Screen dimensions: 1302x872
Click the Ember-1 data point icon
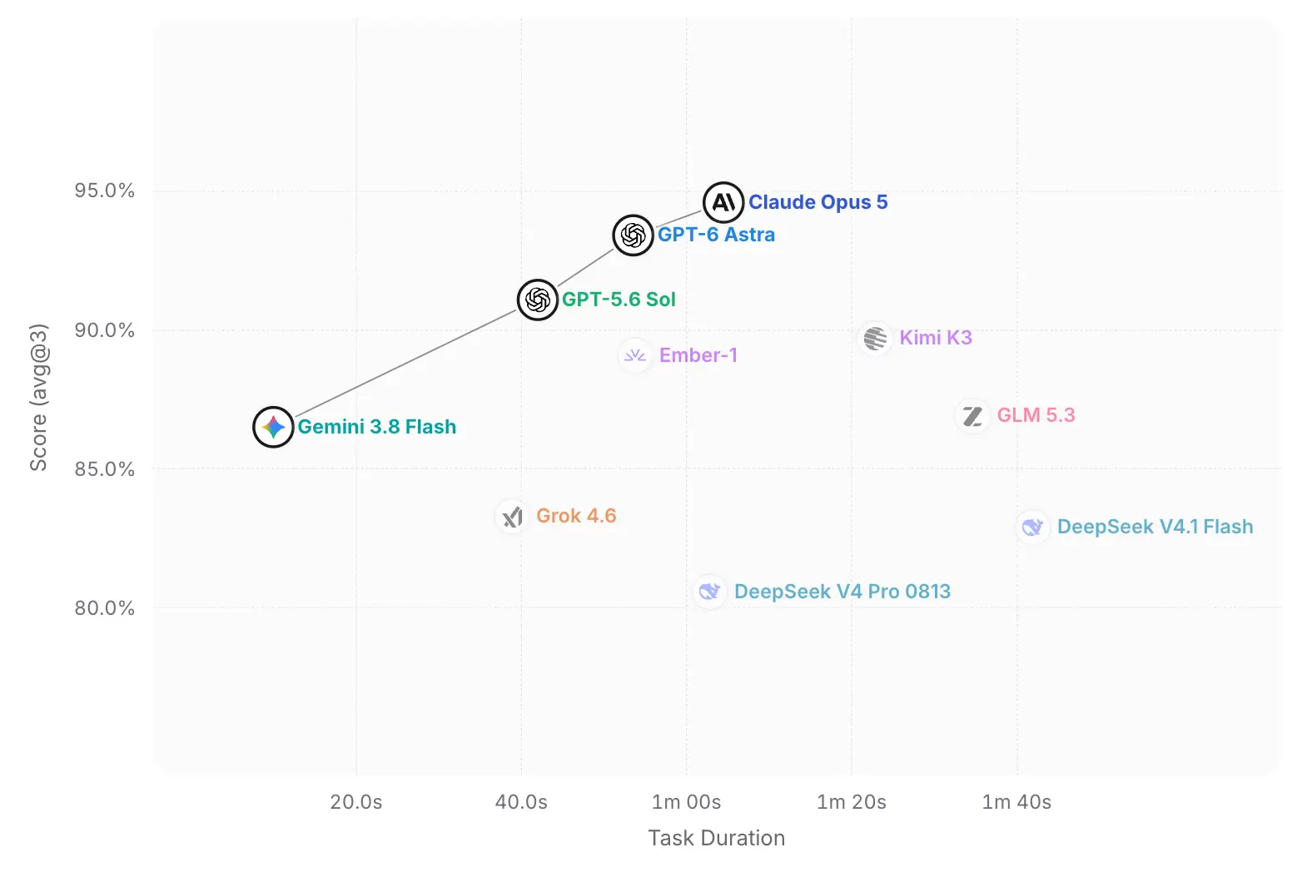(x=635, y=355)
